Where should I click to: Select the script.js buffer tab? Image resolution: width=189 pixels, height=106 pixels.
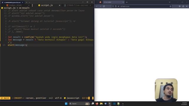47,5
